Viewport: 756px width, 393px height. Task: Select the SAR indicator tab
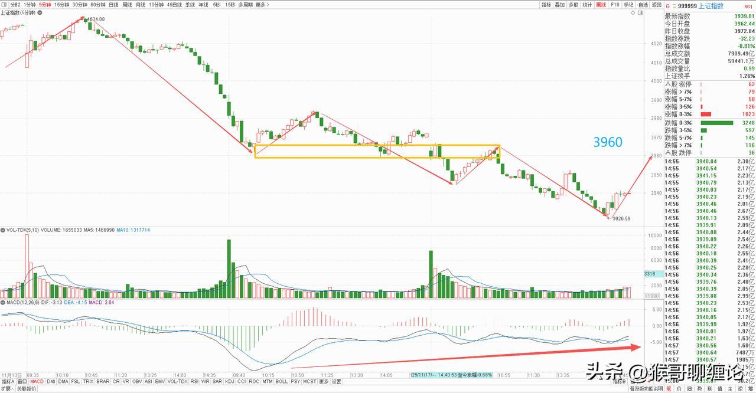pyautogui.click(x=217, y=381)
